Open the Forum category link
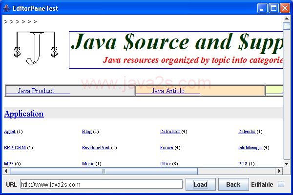 coord(167,148)
